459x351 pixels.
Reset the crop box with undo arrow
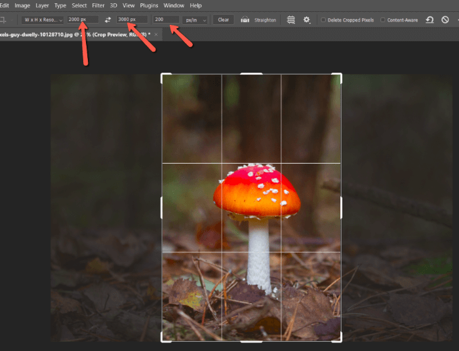pos(429,20)
